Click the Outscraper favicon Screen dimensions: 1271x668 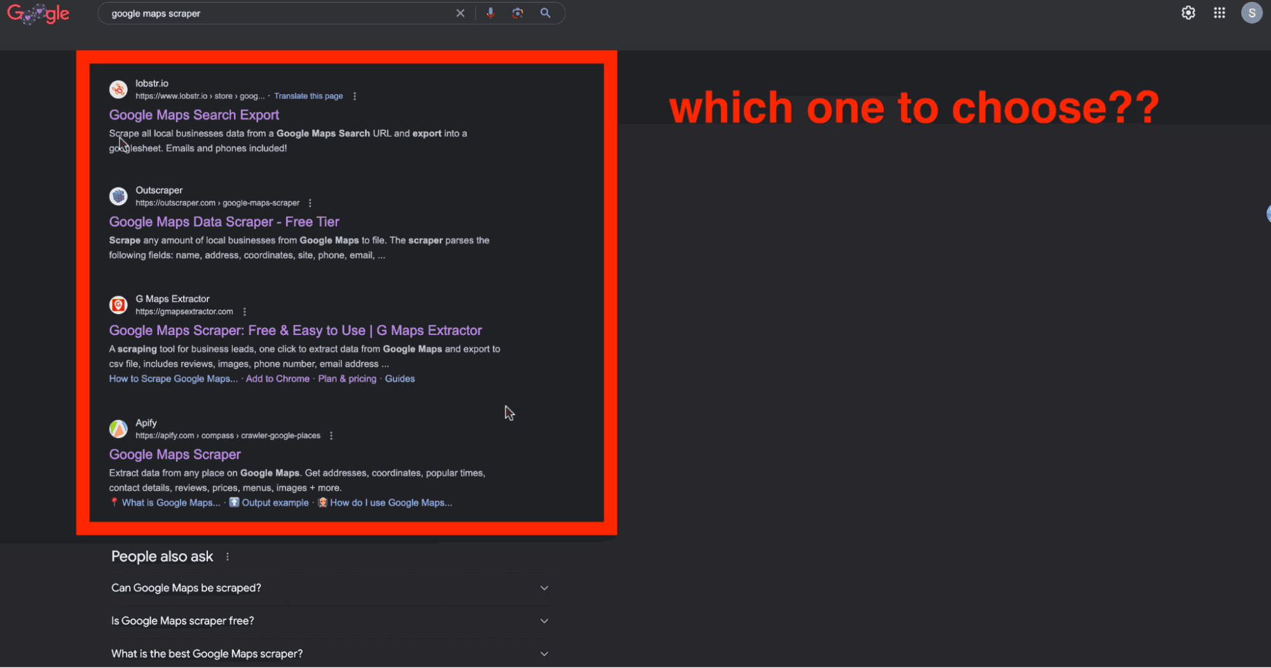coord(118,196)
